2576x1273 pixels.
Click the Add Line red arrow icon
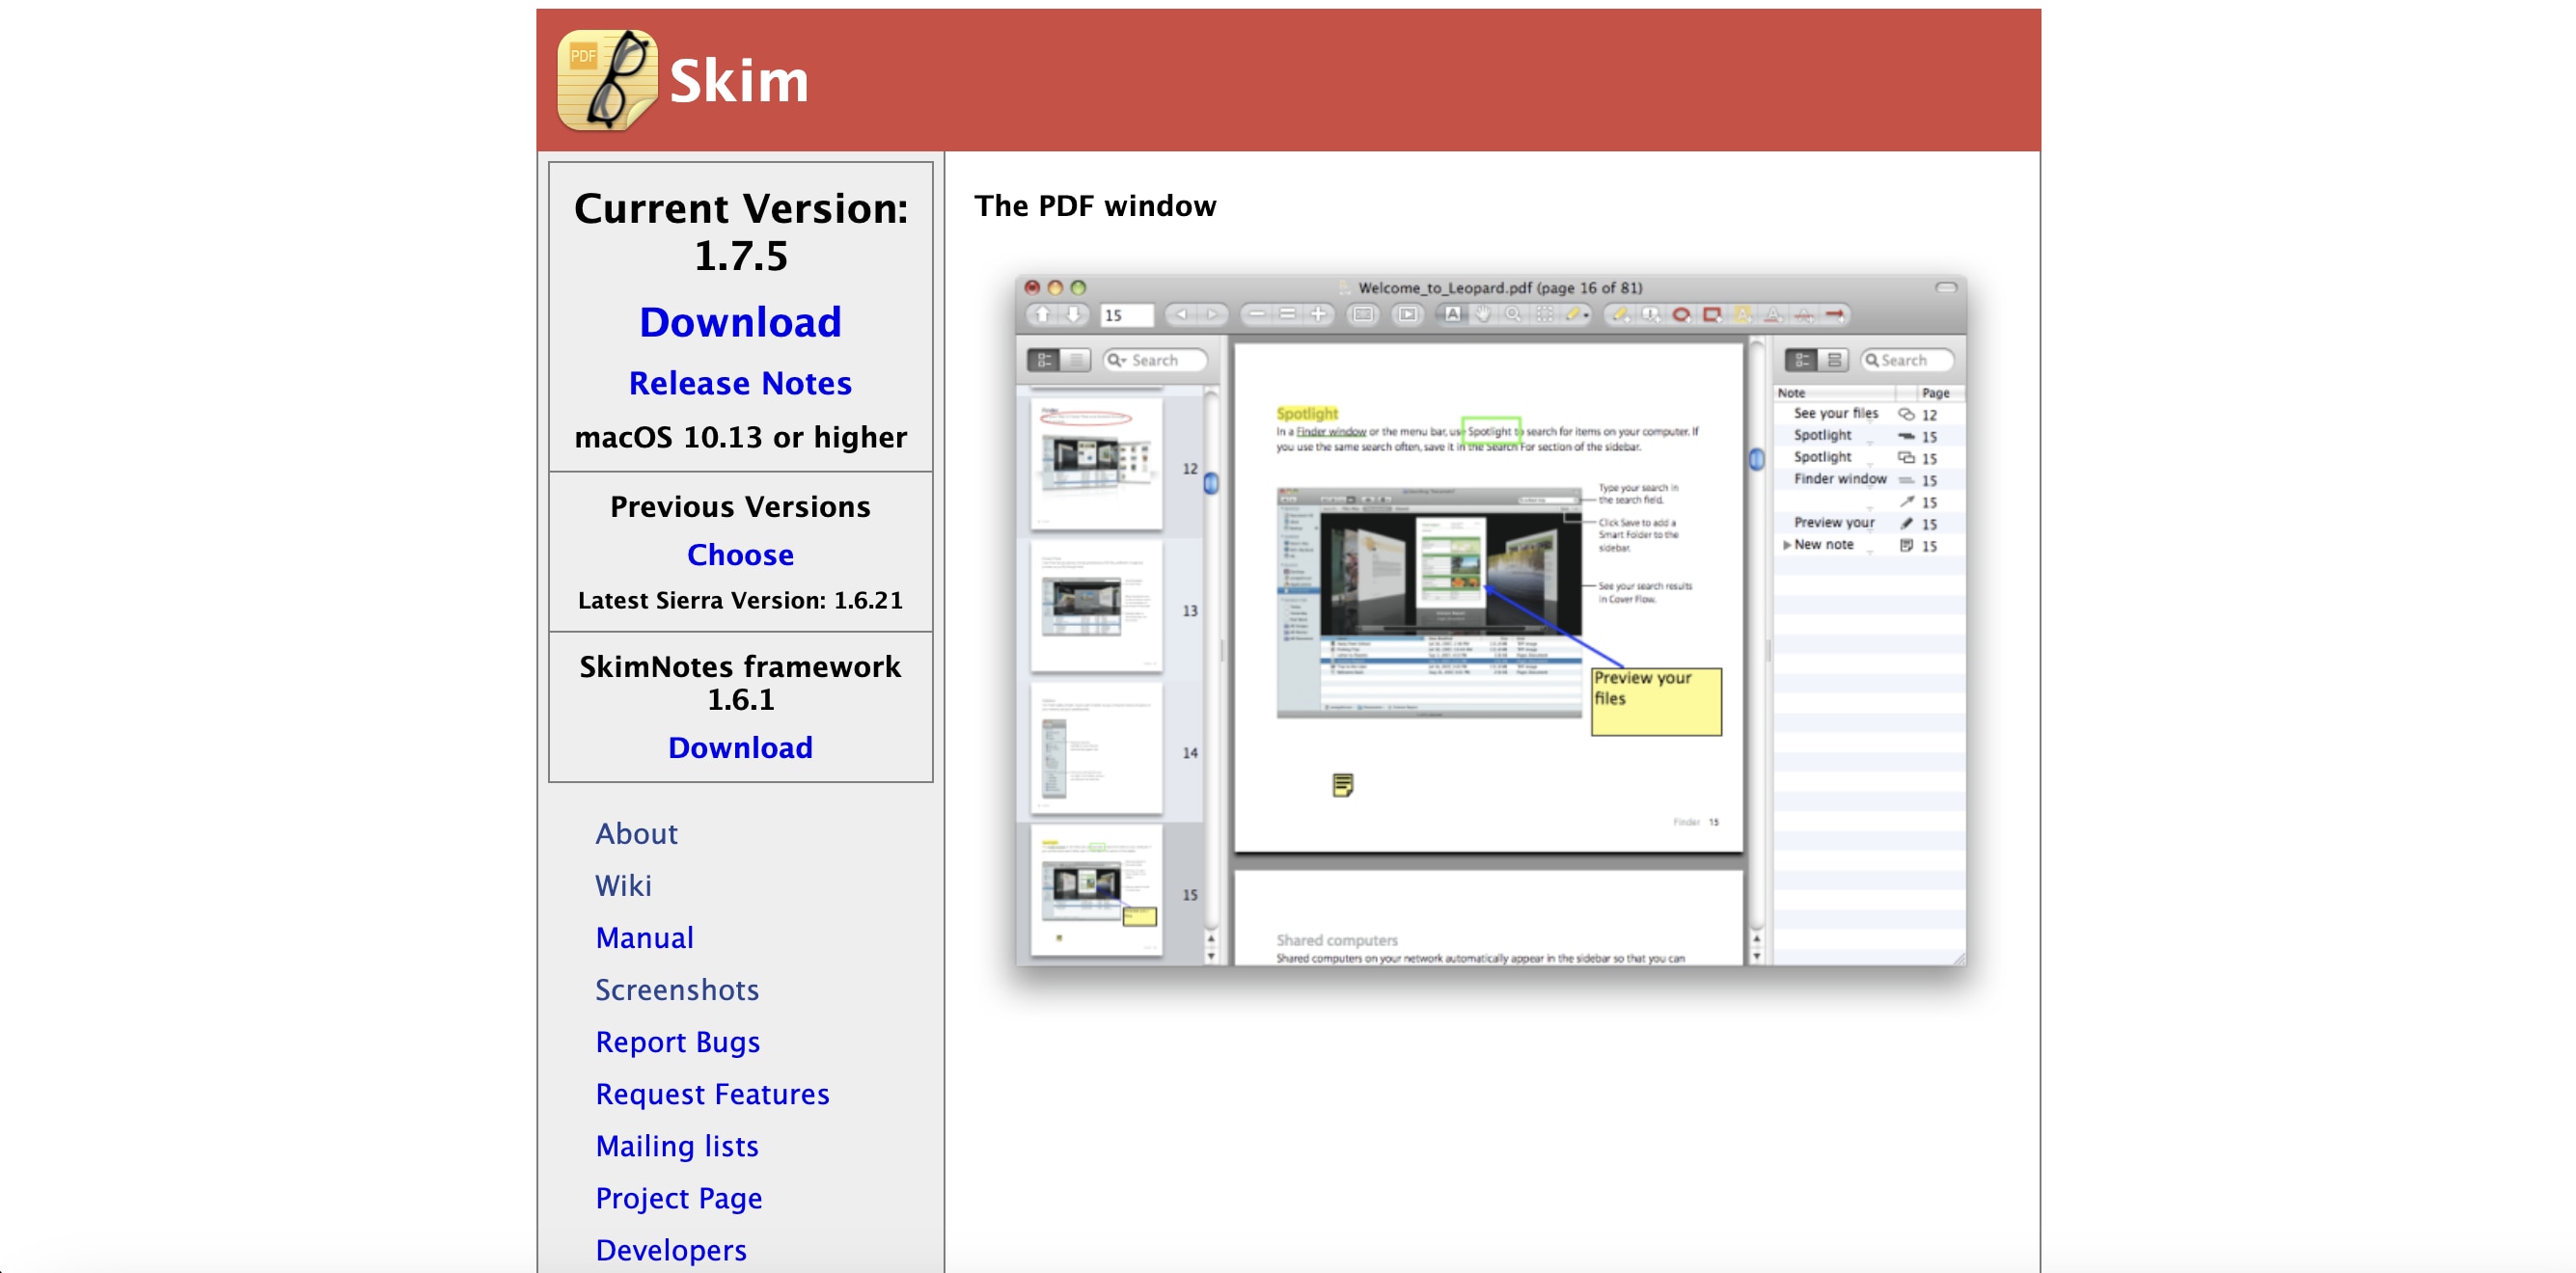tap(1835, 314)
